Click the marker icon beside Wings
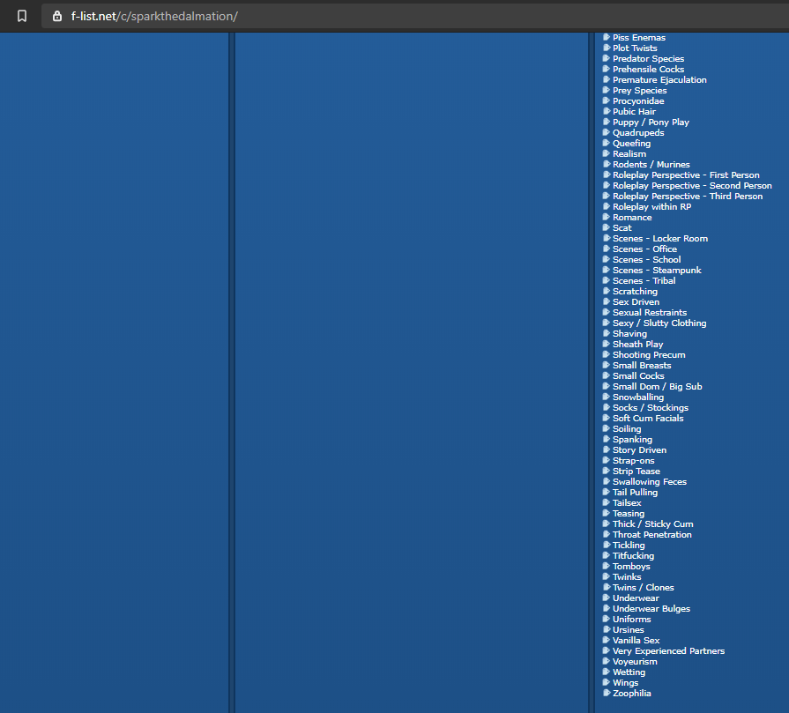The height and width of the screenshot is (713, 789). [x=607, y=682]
